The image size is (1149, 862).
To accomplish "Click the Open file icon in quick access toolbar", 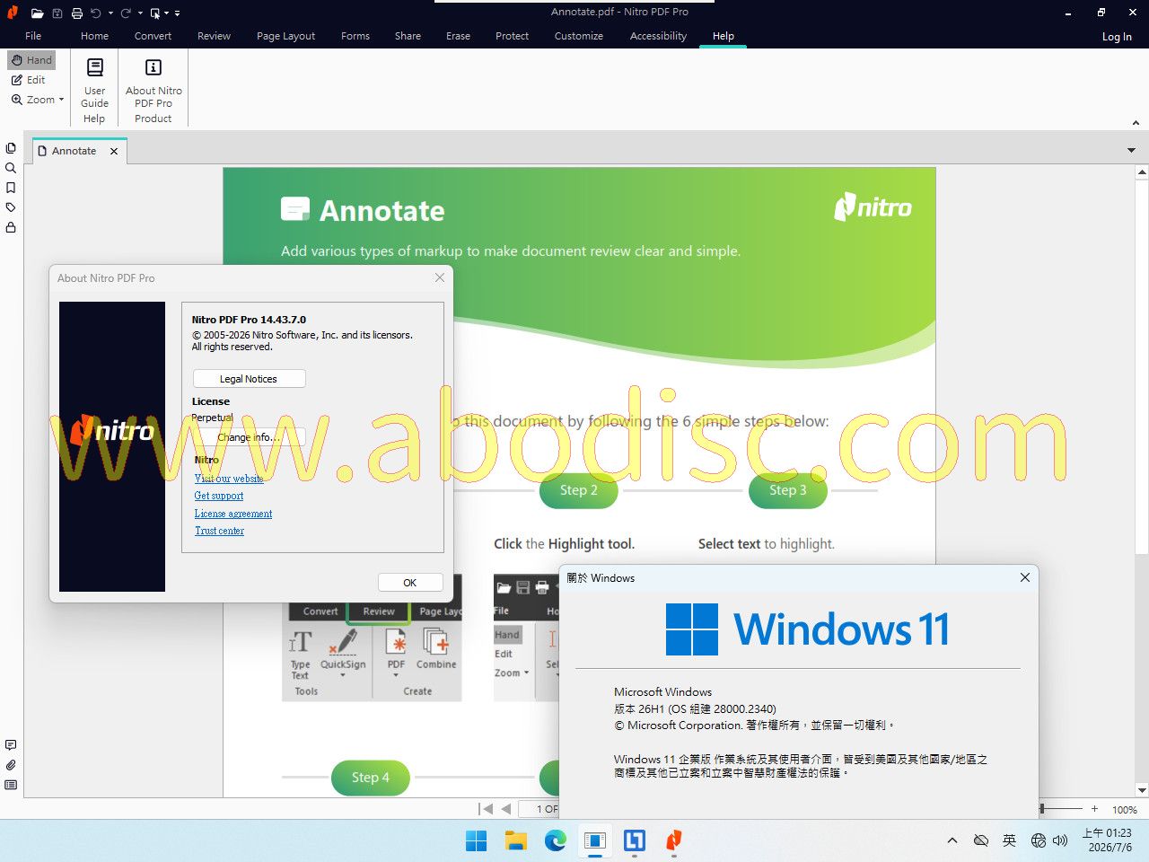I will tap(37, 13).
